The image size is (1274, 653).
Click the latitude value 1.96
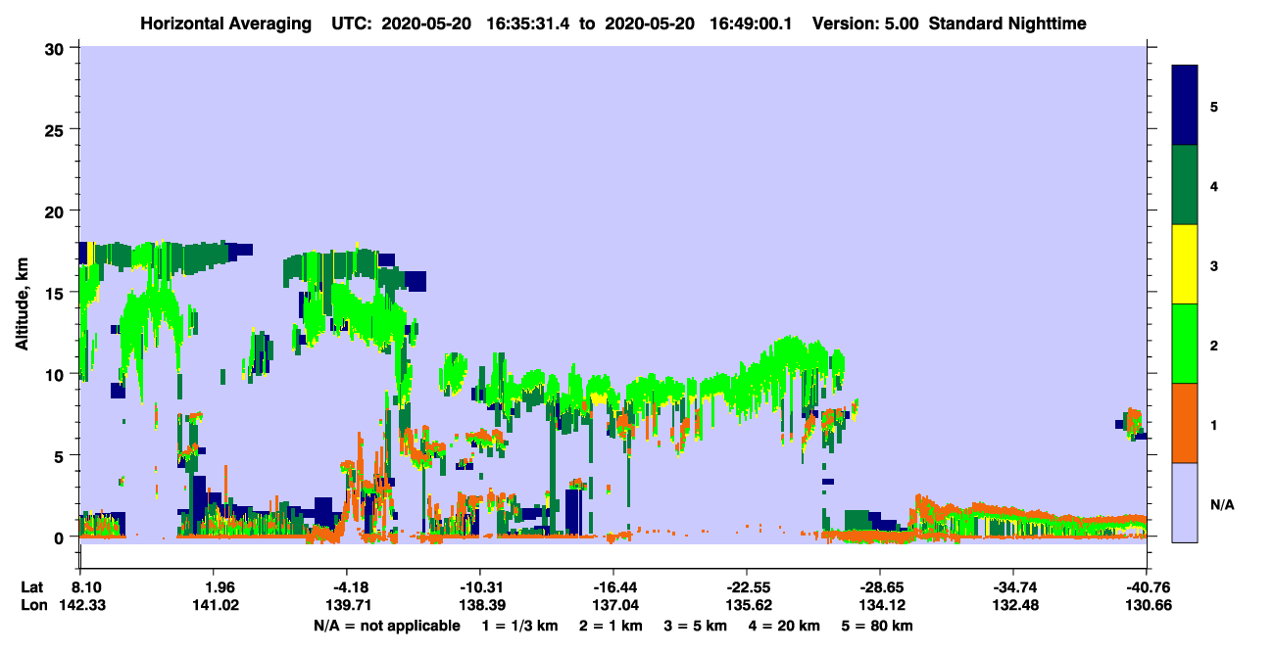(x=215, y=587)
